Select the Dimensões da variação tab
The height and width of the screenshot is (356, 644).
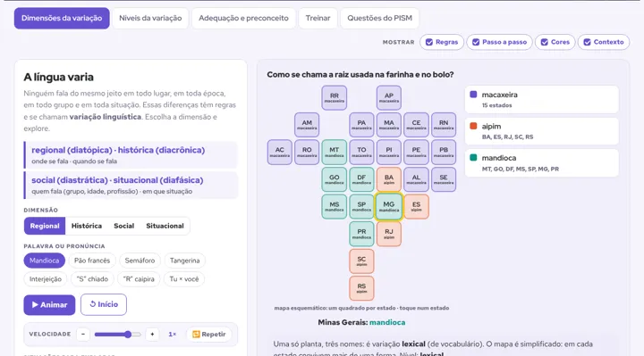pos(62,18)
